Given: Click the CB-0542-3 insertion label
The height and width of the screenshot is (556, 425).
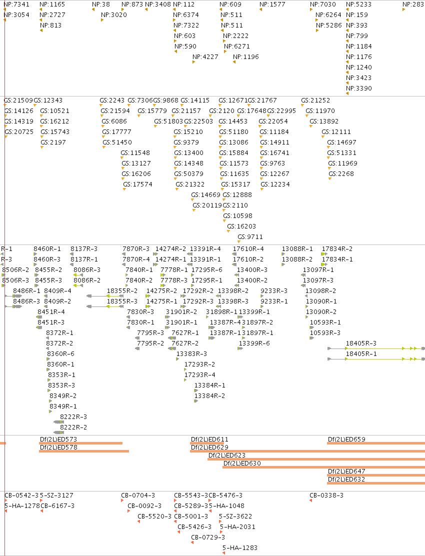Looking at the screenshot, I should [x=21, y=495].
